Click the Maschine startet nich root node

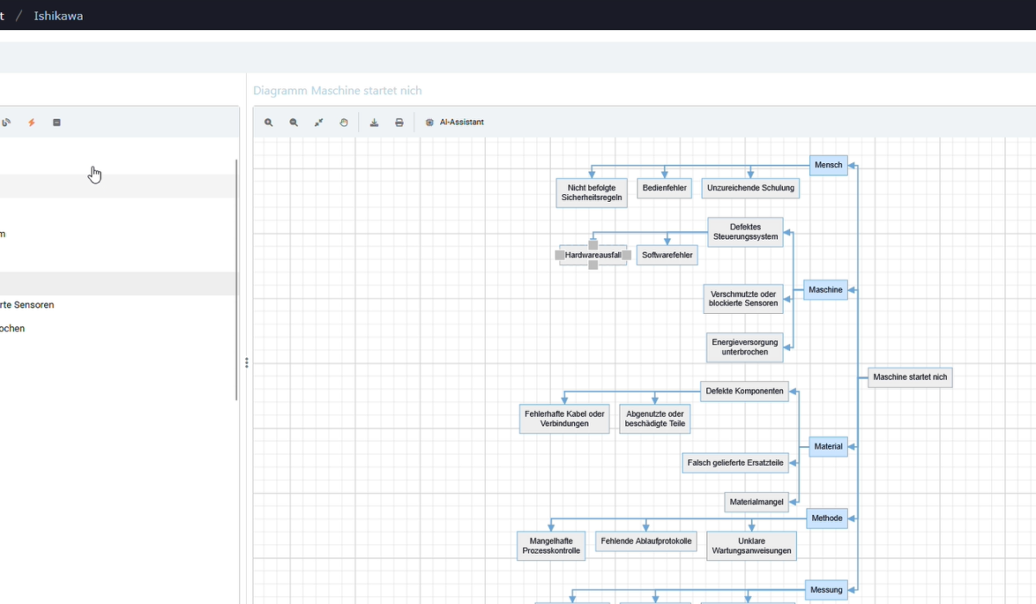[x=910, y=377]
